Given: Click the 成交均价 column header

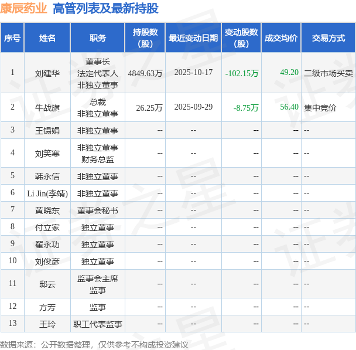Looking at the screenshot, I should click(281, 38).
